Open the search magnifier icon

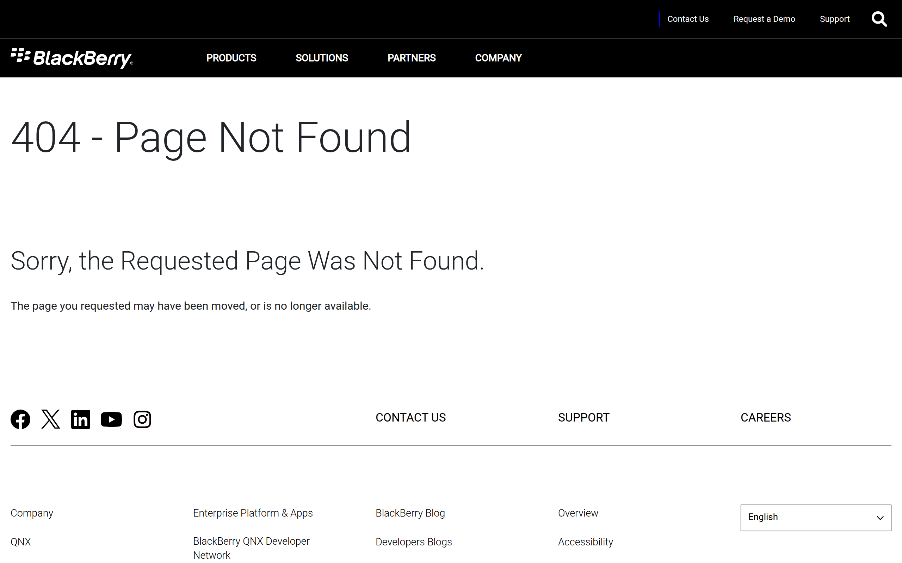click(x=879, y=19)
